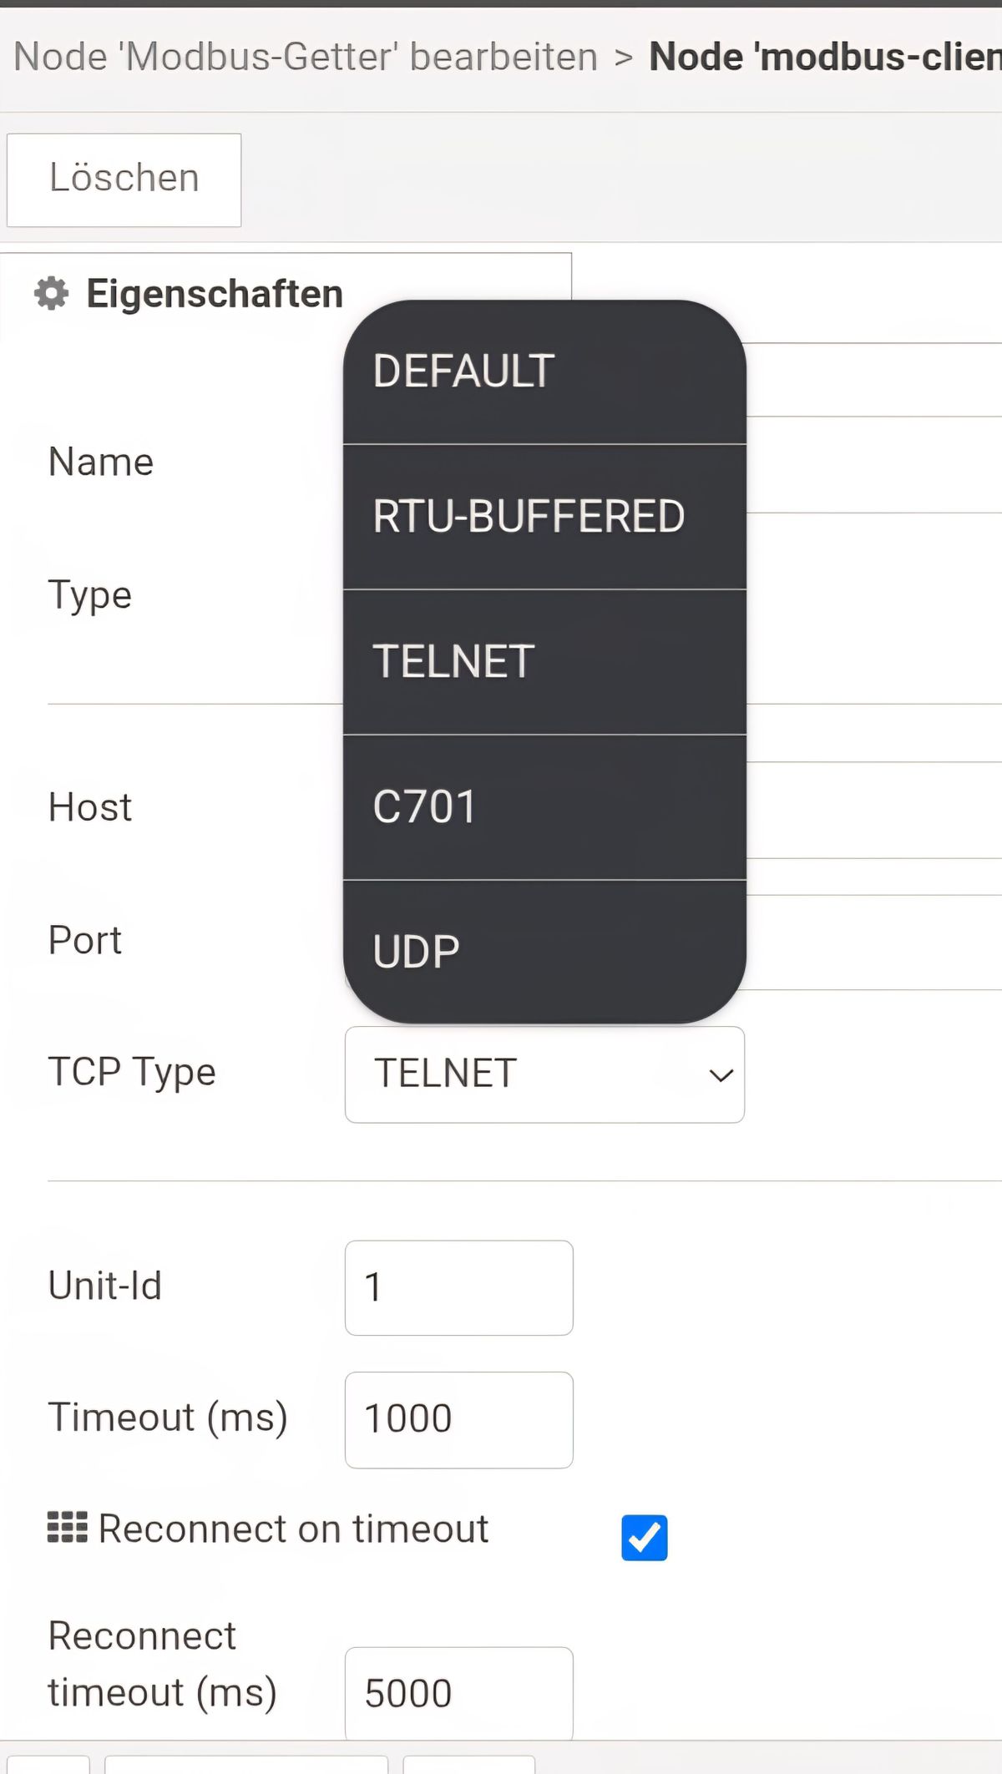Click the Reconnect on timeout label text
1002x1774 pixels.
(293, 1529)
